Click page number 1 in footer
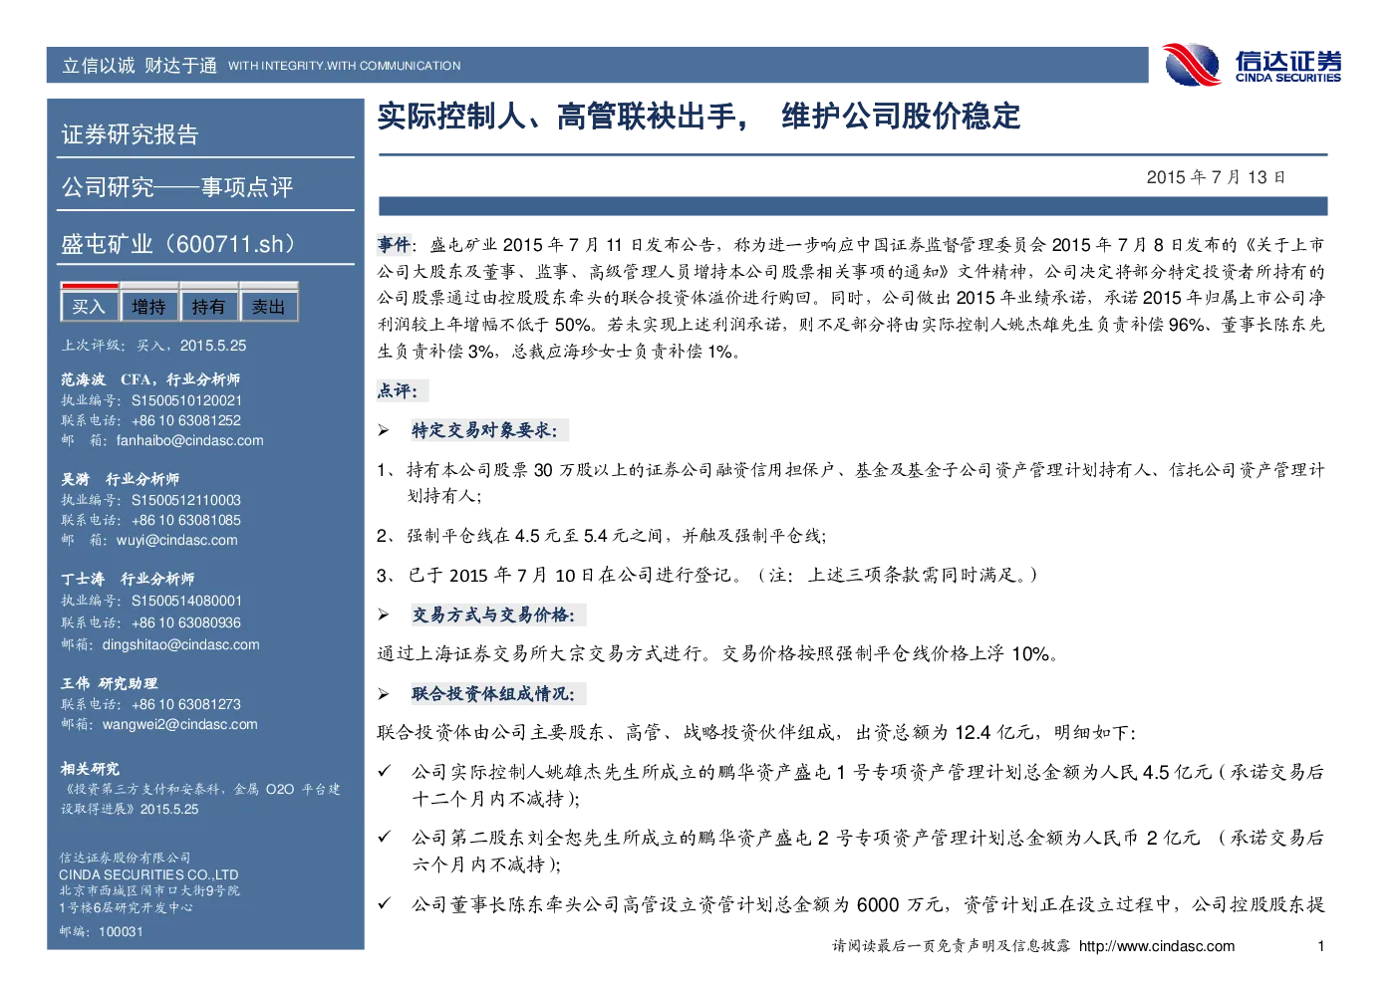This screenshot has width=1398, height=988. point(1321,946)
